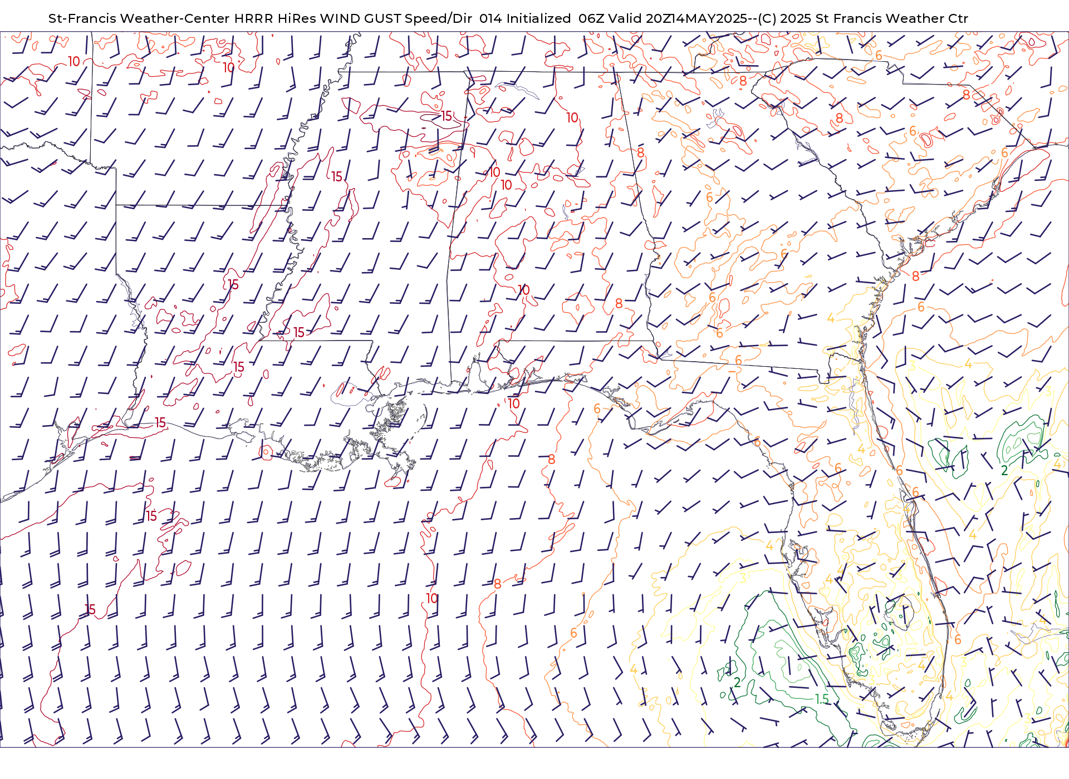This screenshot has height=779, width=1069.
Task: Click the "(C) 2025 St Francis Weather Ctr" text
Action: [x=863, y=18]
